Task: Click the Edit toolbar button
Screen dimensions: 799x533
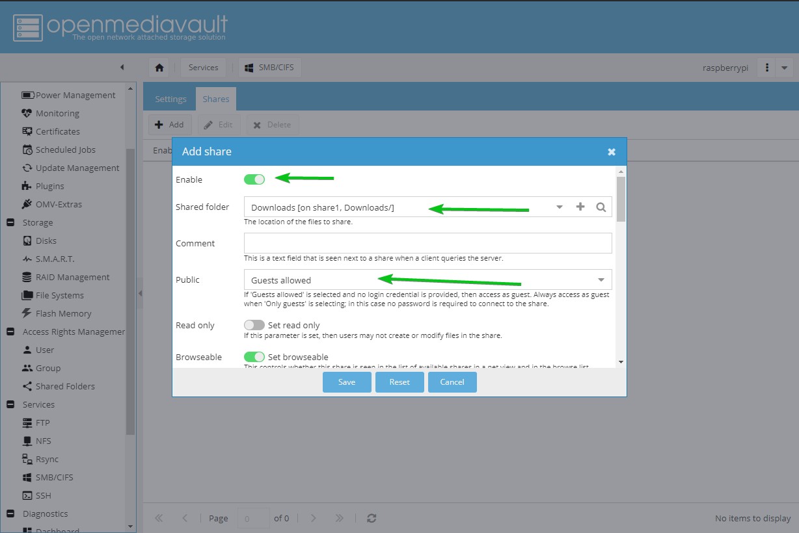Action: tap(219, 125)
